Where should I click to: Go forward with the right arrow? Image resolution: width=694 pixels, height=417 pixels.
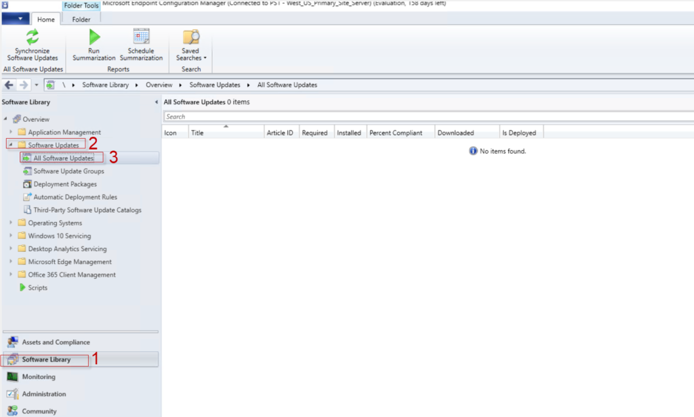(x=24, y=85)
